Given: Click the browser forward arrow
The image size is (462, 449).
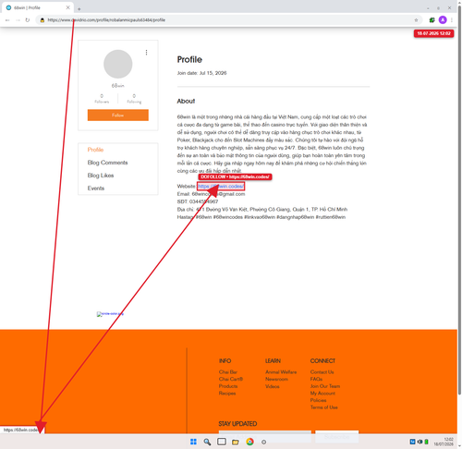Looking at the screenshot, I should [18, 20].
